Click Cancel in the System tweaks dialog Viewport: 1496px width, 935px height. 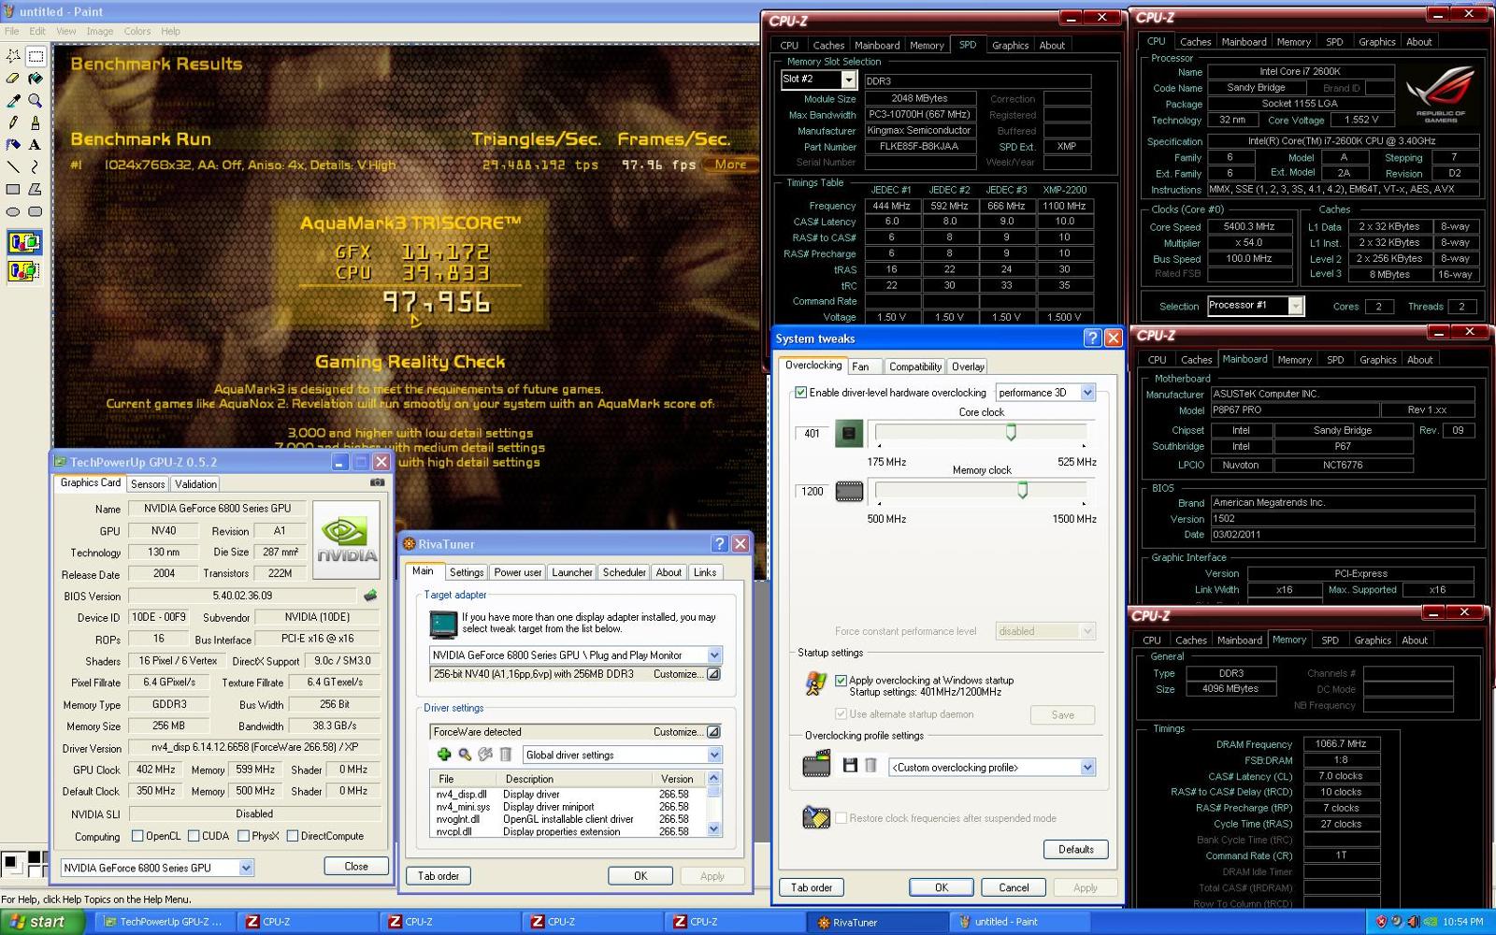(1014, 887)
